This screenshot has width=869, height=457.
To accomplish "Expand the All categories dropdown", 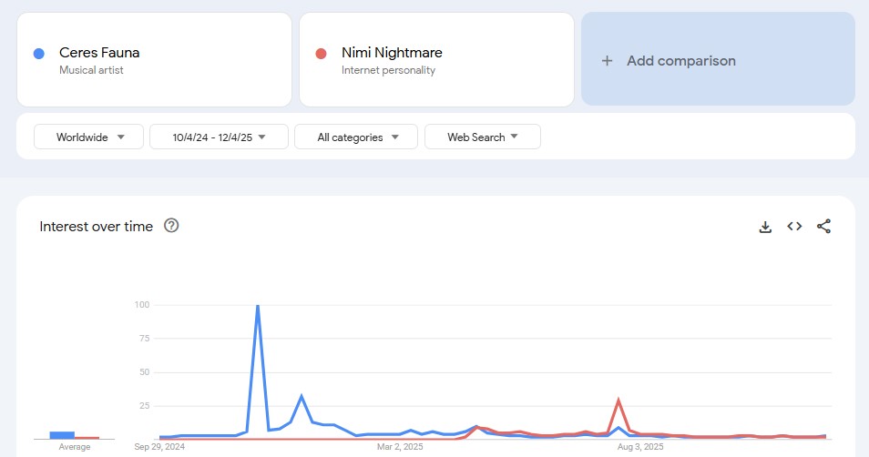I will [x=356, y=137].
